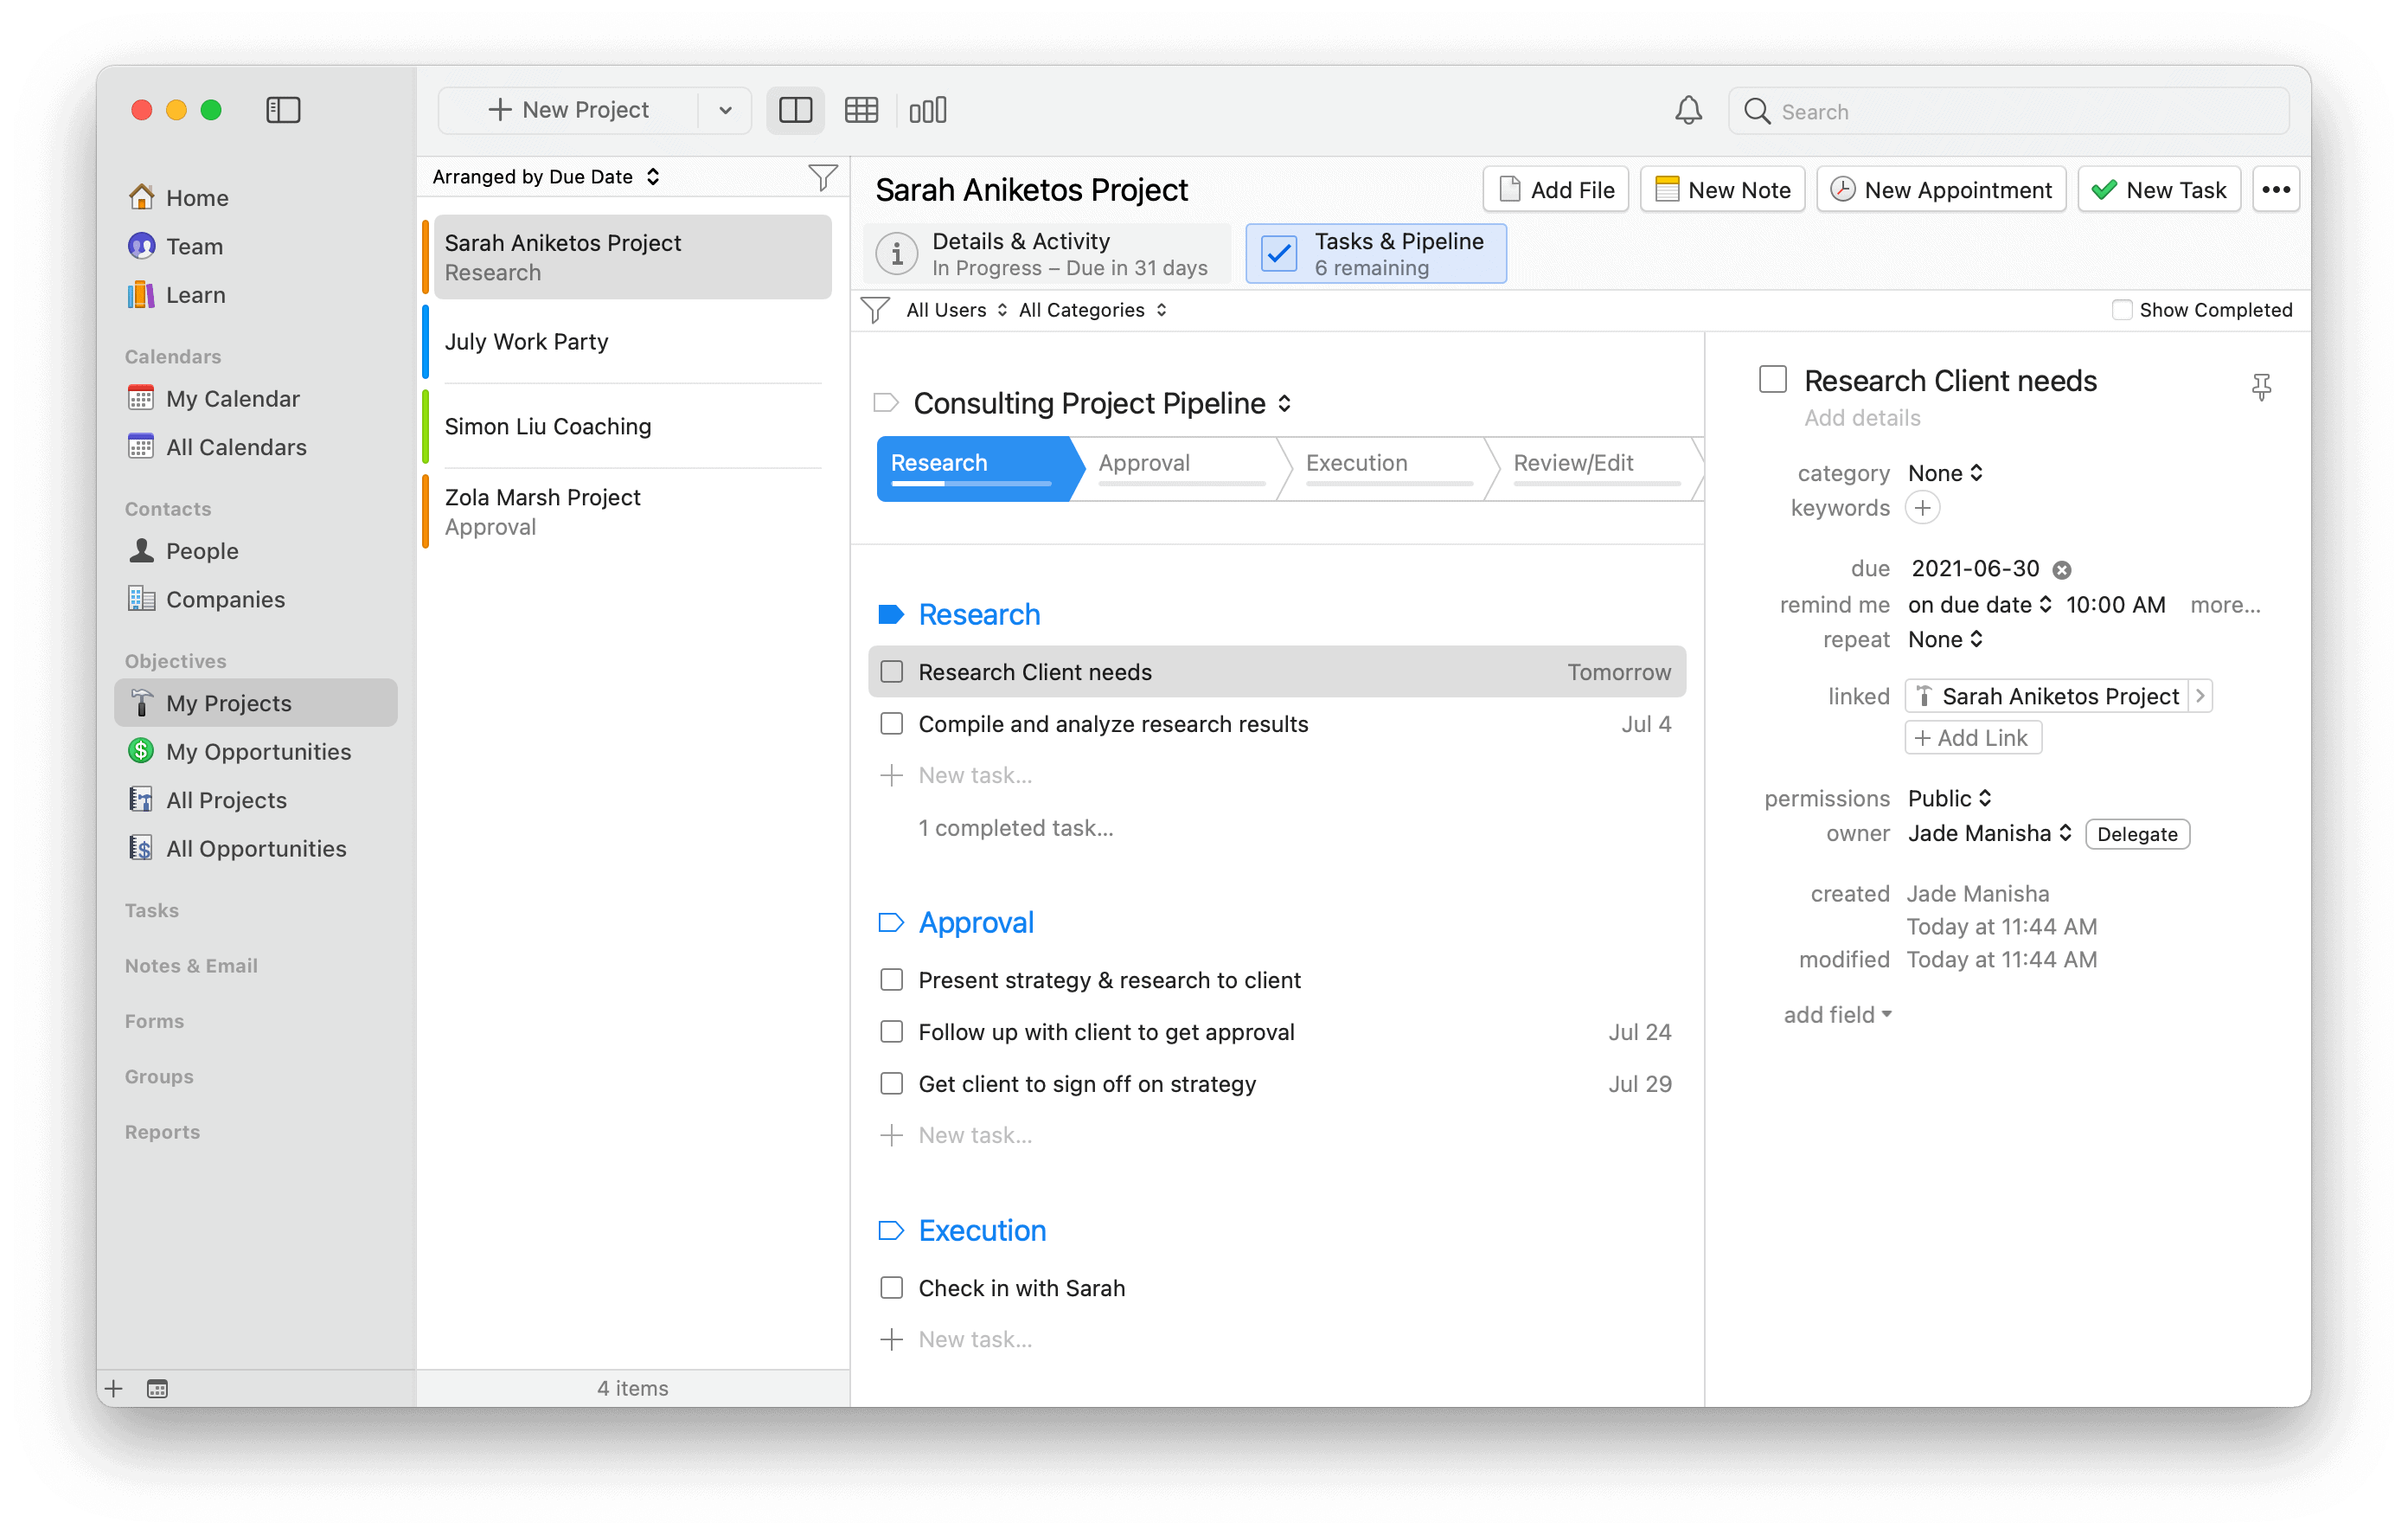Click the notifications bell icon
This screenshot has height=1535, width=2408.
tap(1688, 110)
